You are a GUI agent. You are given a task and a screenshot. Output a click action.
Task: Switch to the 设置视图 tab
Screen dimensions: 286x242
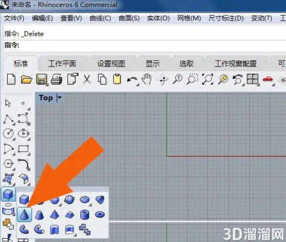pyautogui.click(x=111, y=64)
